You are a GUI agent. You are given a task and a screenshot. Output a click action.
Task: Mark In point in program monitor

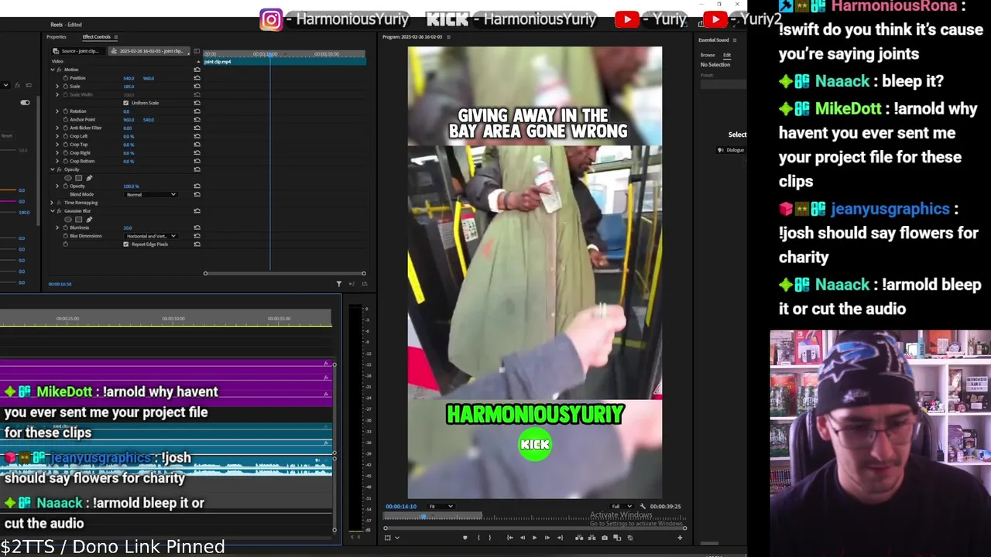[x=478, y=538]
